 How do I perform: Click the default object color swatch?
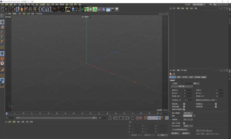pos(188,116)
